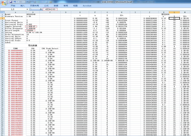Click cell G7 with value 144
Viewport: 191px width, 136px height.
click(x=107, y=26)
